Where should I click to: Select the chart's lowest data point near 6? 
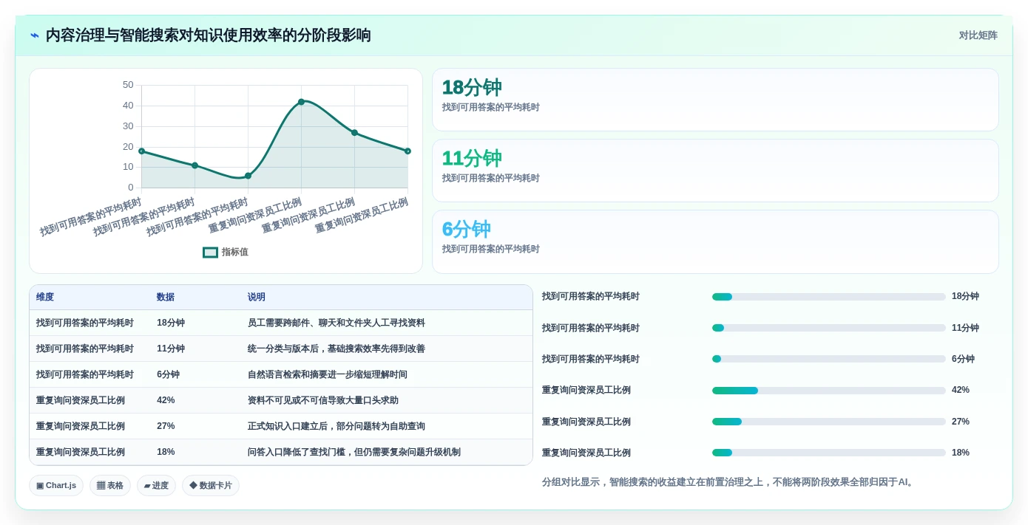point(248,176)
